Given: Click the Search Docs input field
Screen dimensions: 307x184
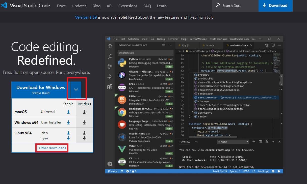Looking at the screenshot, I should pos(235,6).
